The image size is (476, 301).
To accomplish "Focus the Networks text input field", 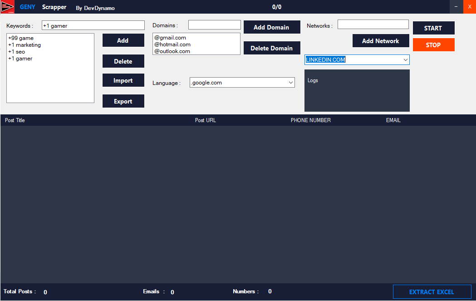I will pos(373,25).
